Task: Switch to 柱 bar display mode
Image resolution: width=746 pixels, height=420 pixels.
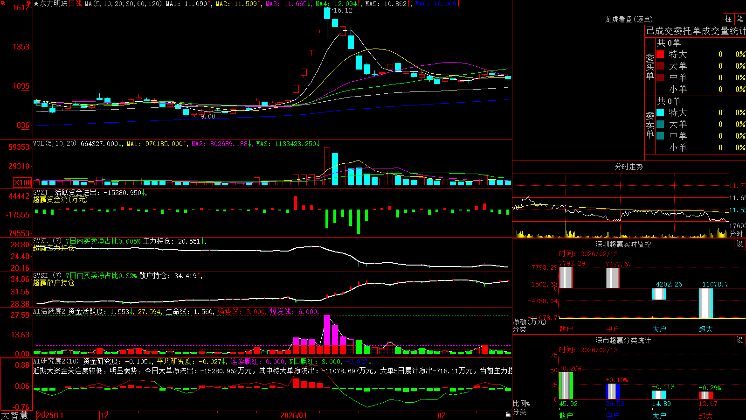Action: click(x=728, y=19)
